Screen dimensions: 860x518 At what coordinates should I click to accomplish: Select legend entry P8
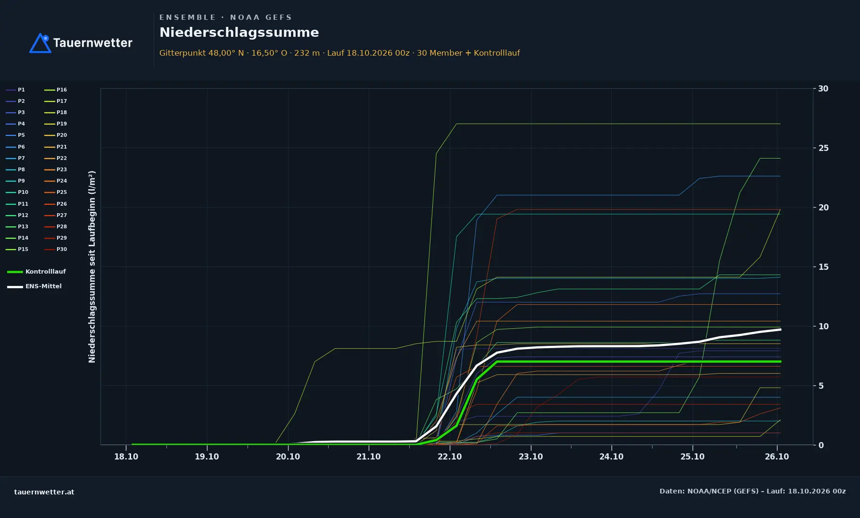15,169
